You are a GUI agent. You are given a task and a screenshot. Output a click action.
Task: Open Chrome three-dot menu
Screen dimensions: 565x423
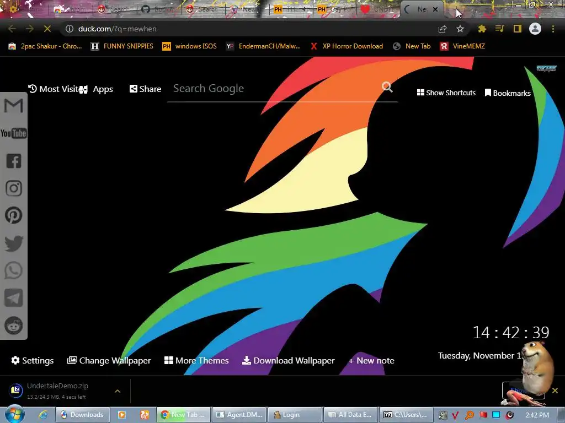pyautogui.click(x=553, y=29)
